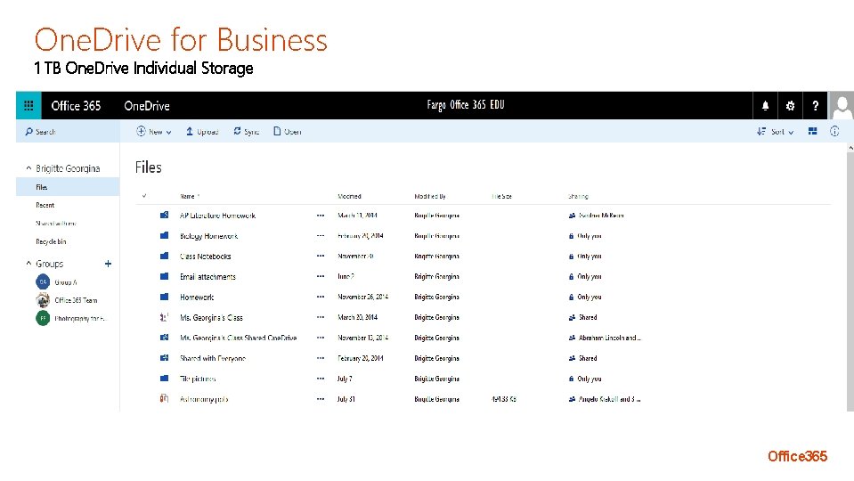Open the Tile pictures folder name
Screen dimensions: 854x481
pyautogui.click(x=198, y=379)
